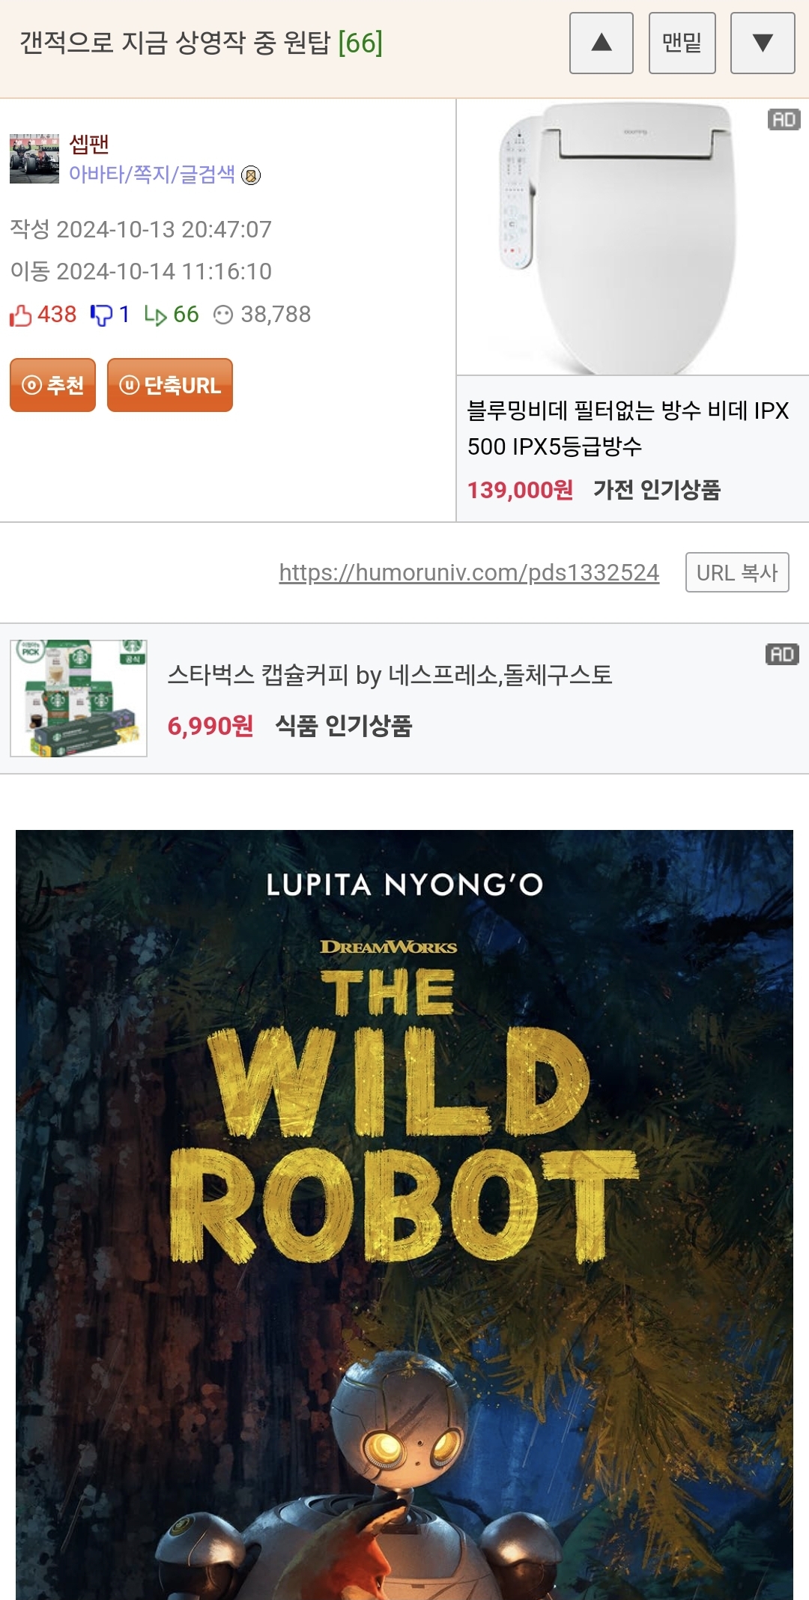Click the author badge icon next to 글검색
The image size is (809, 1600).
(251, 176)
